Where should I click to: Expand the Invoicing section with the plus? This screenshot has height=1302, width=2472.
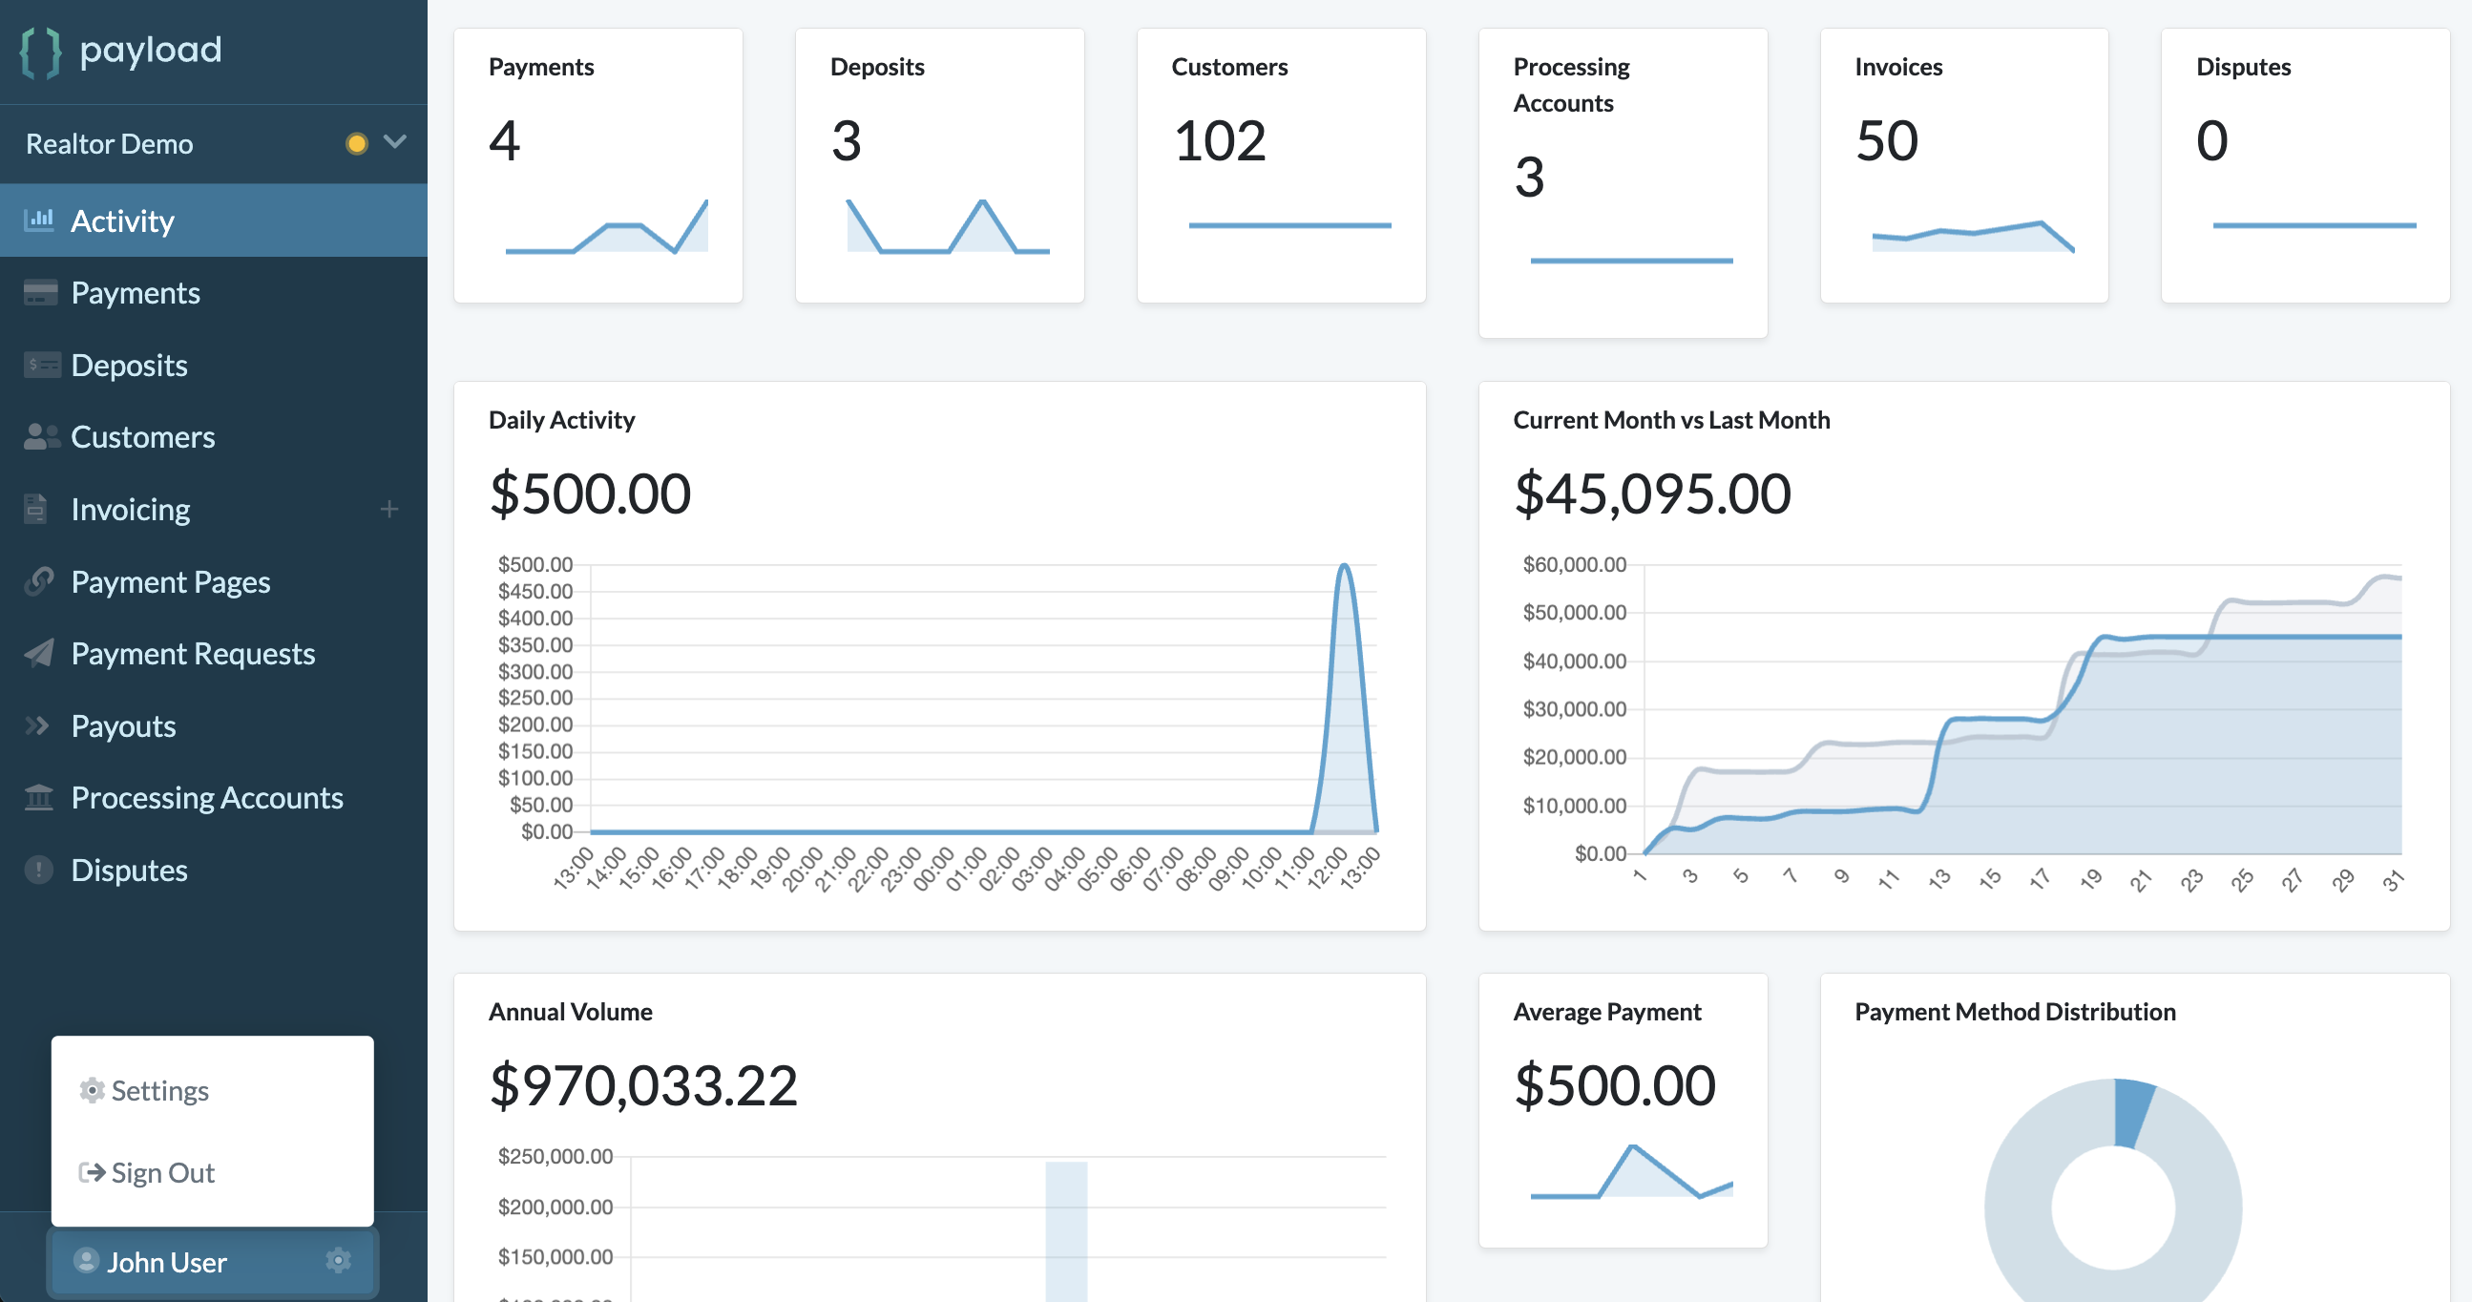pyautogui.click(x=389, y=509)
